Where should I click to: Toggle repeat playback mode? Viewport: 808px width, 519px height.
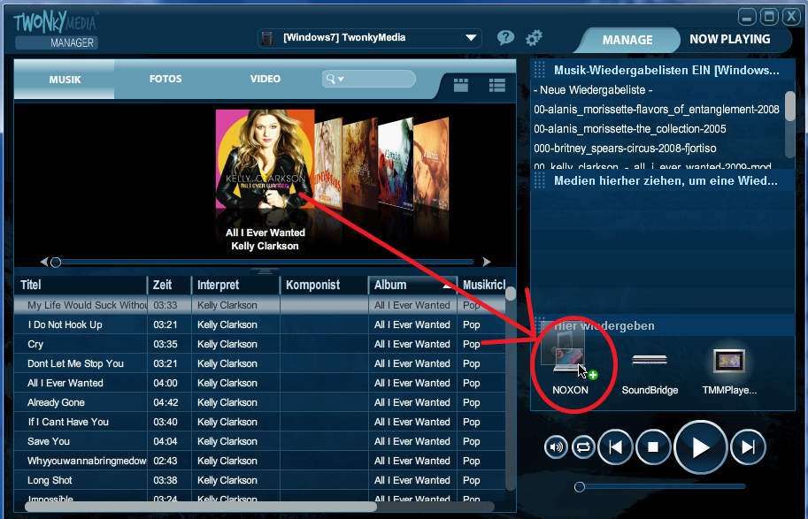tap(583, 446)
